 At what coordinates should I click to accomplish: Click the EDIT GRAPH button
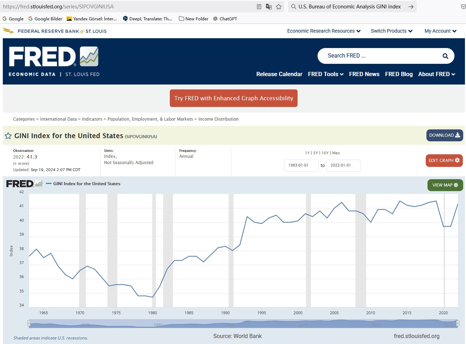[444, 161]
